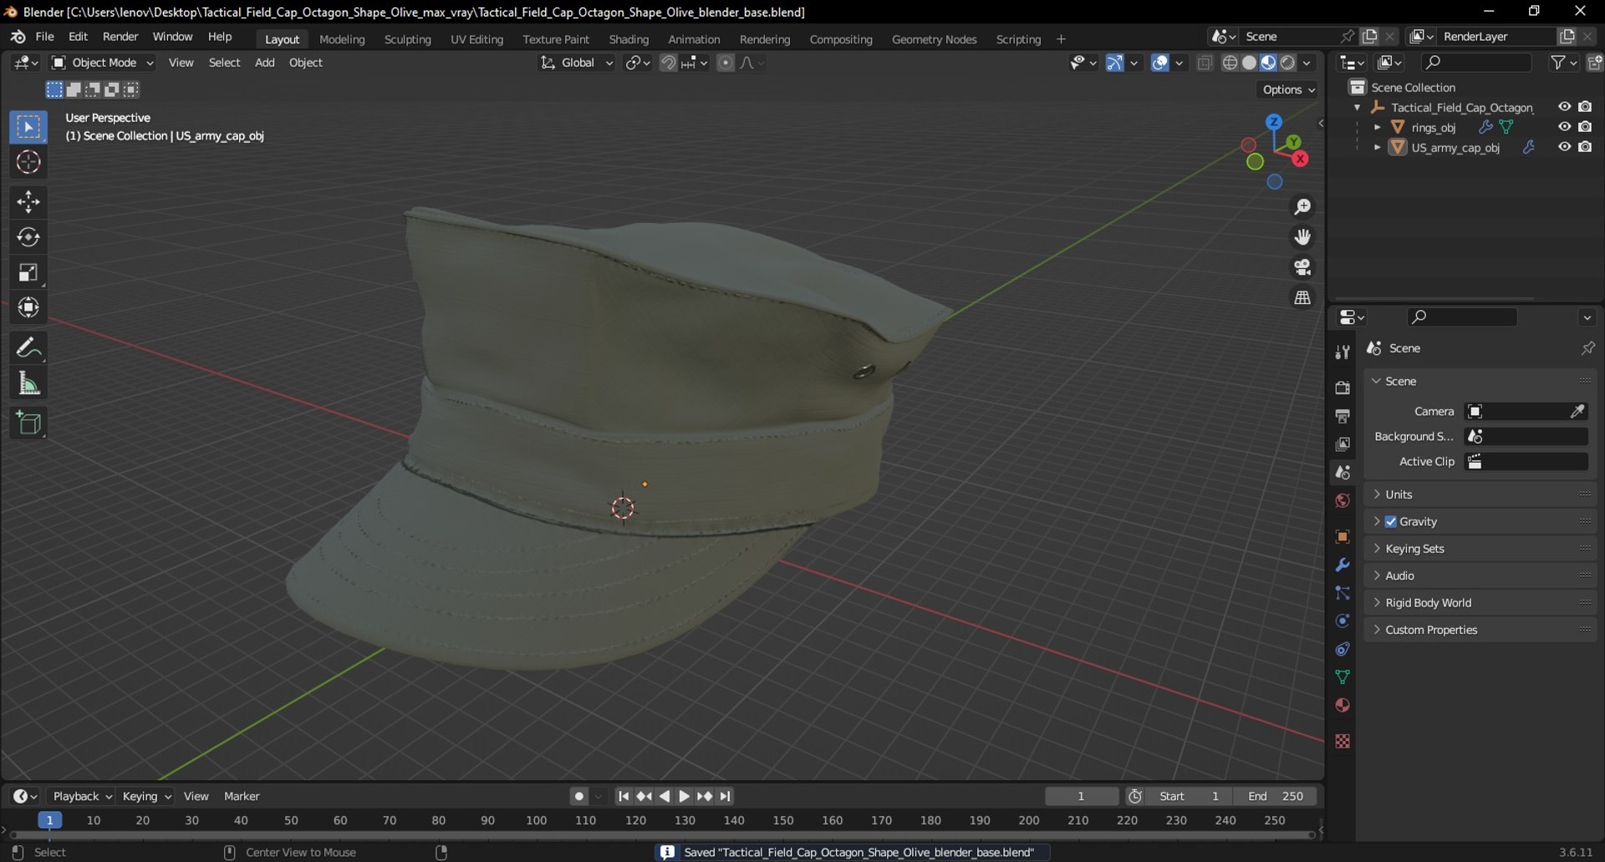Select the Add Cube tool
1605x862 pixels.
[x=28, y=423]
